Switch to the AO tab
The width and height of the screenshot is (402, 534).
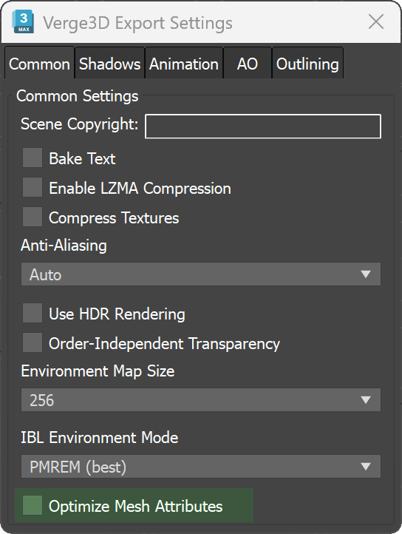pyautogui.click(x=248, y=64)
